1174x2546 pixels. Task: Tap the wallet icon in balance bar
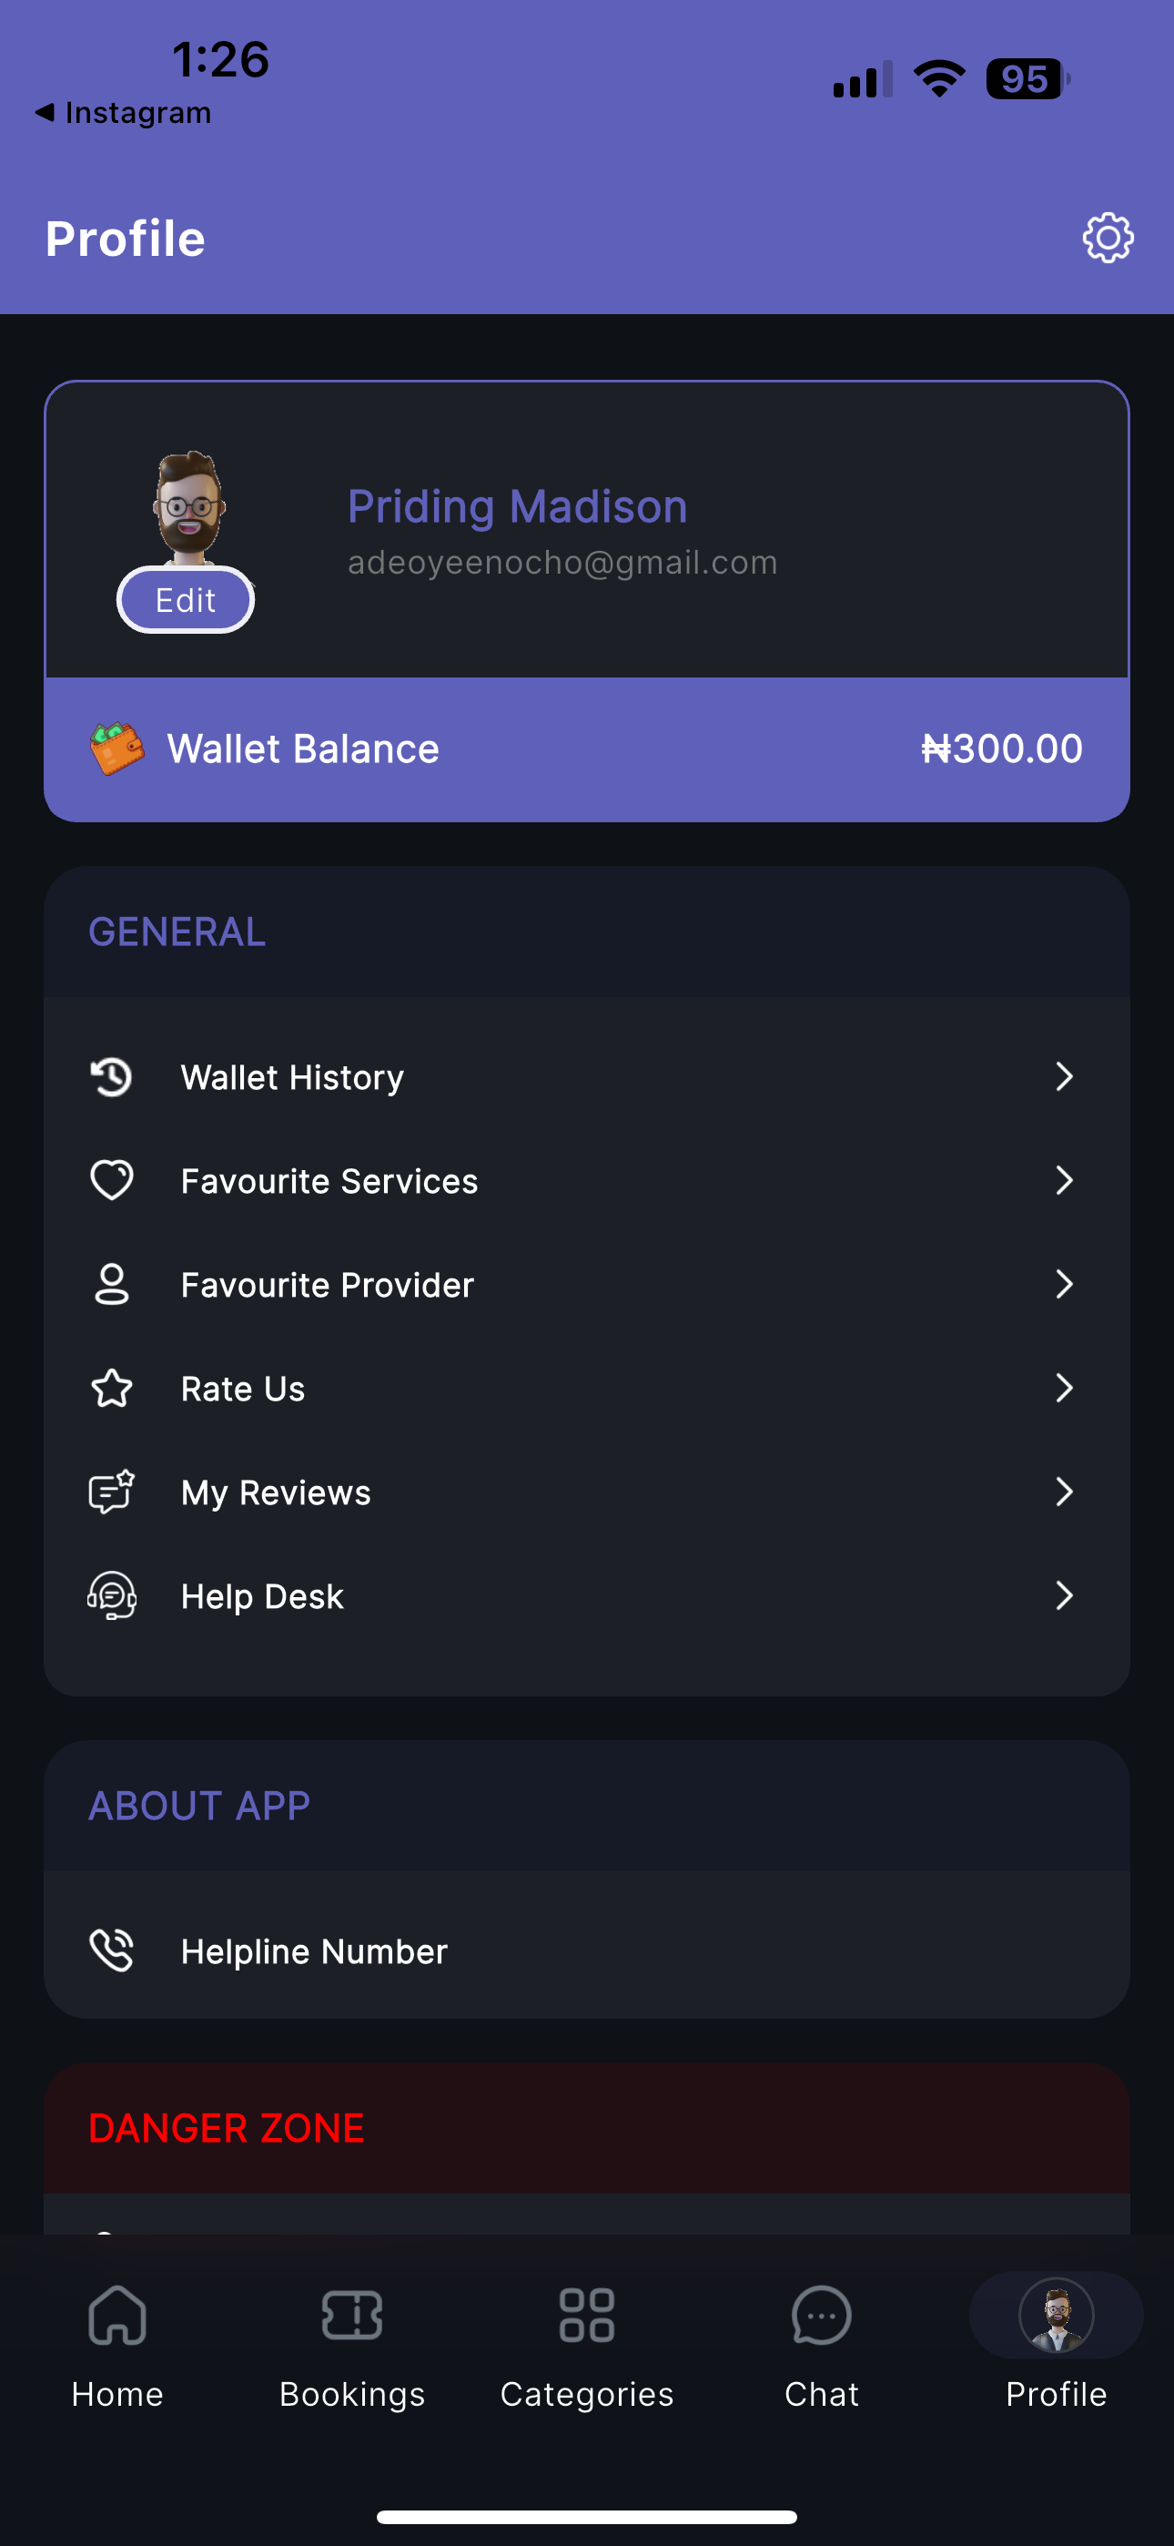[x=116, y=749]
